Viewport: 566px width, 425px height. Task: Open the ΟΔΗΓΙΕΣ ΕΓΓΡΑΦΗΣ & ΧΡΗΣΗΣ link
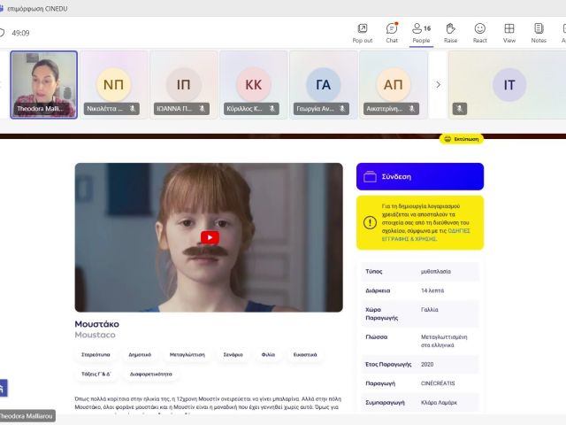tap(426, 235)
